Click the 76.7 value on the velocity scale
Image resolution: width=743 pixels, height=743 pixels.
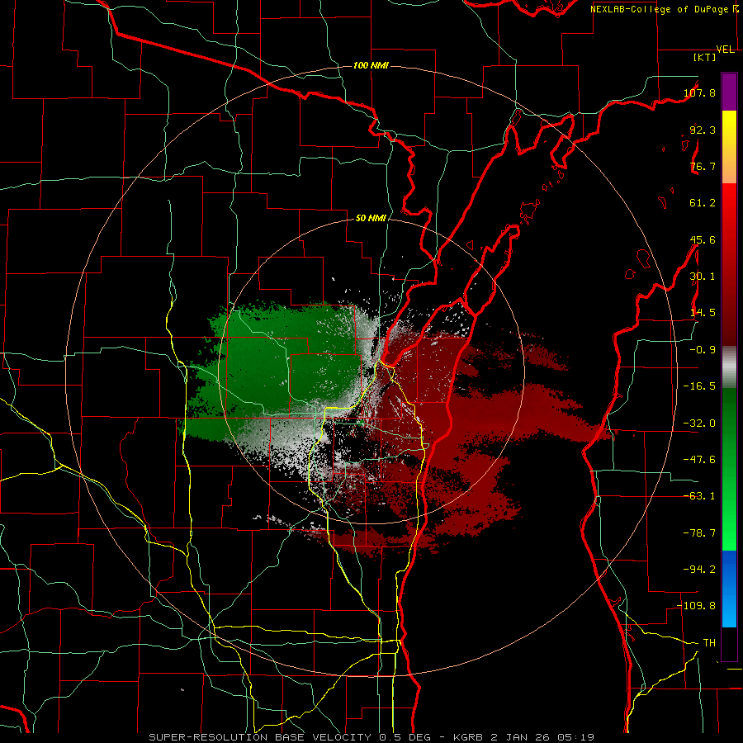(703, 166)
